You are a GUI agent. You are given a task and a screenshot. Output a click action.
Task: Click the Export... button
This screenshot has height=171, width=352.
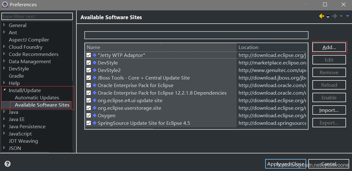[329, 123]
